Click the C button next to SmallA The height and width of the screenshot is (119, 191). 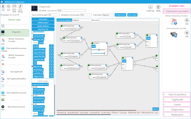tap(50, 46)
